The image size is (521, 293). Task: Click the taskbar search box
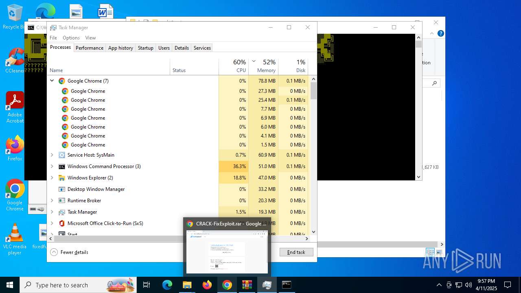(x=79, y=285)
